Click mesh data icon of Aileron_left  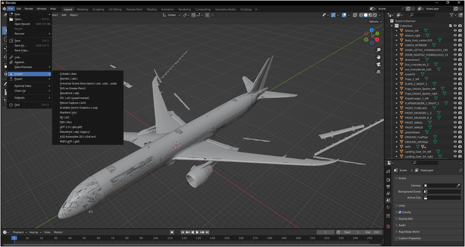click(x=425, y=31)
